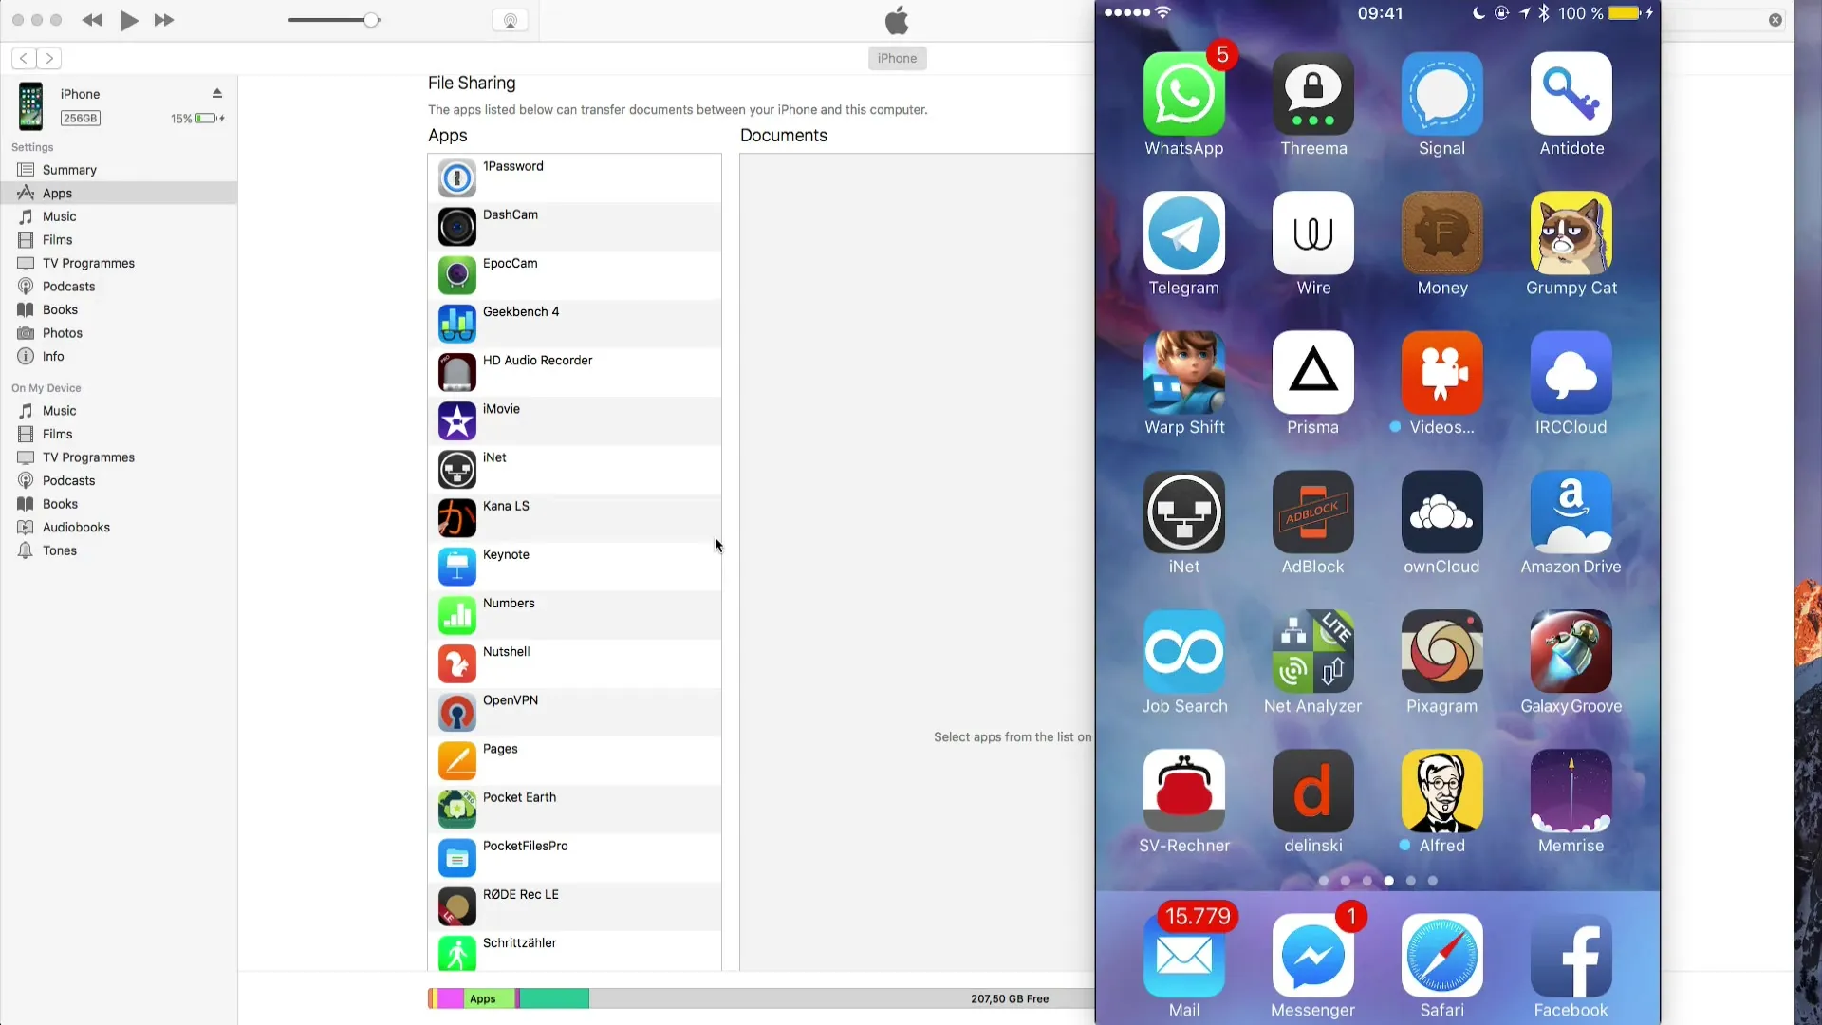Open the Prisma app
The height and width of the screenshot is (1025, 1822).
click(x=1312, y=373)
